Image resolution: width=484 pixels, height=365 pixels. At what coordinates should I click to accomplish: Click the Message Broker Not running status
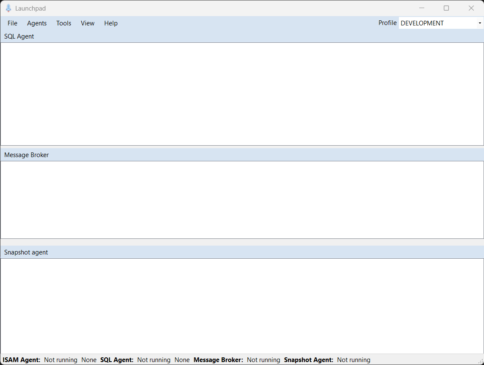click(x=263, y=360)
